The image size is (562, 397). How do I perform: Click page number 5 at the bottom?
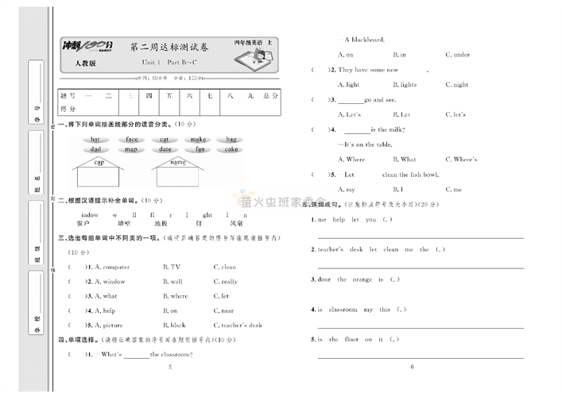[170, 367]
